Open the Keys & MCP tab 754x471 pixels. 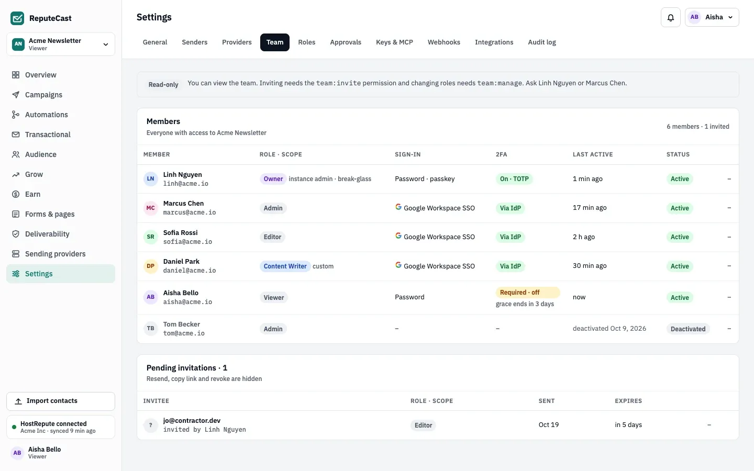pyautogui.click(x=394, y=42)
